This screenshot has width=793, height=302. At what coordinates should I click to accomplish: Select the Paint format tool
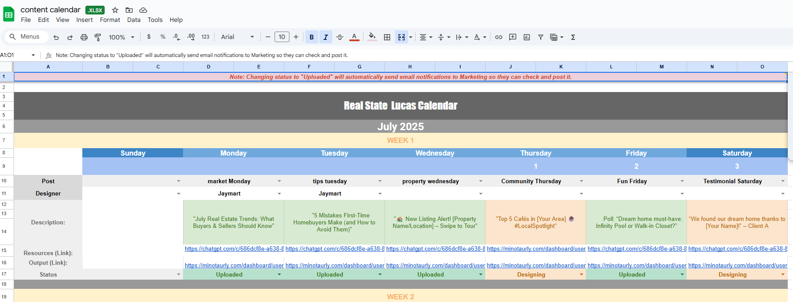pyautogui.click(x=98, y=37)
